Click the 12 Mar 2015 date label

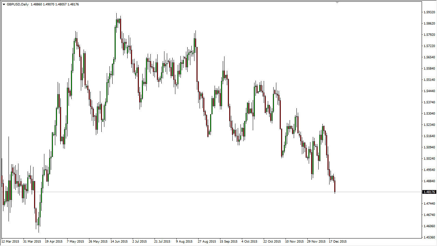[11, 241]
